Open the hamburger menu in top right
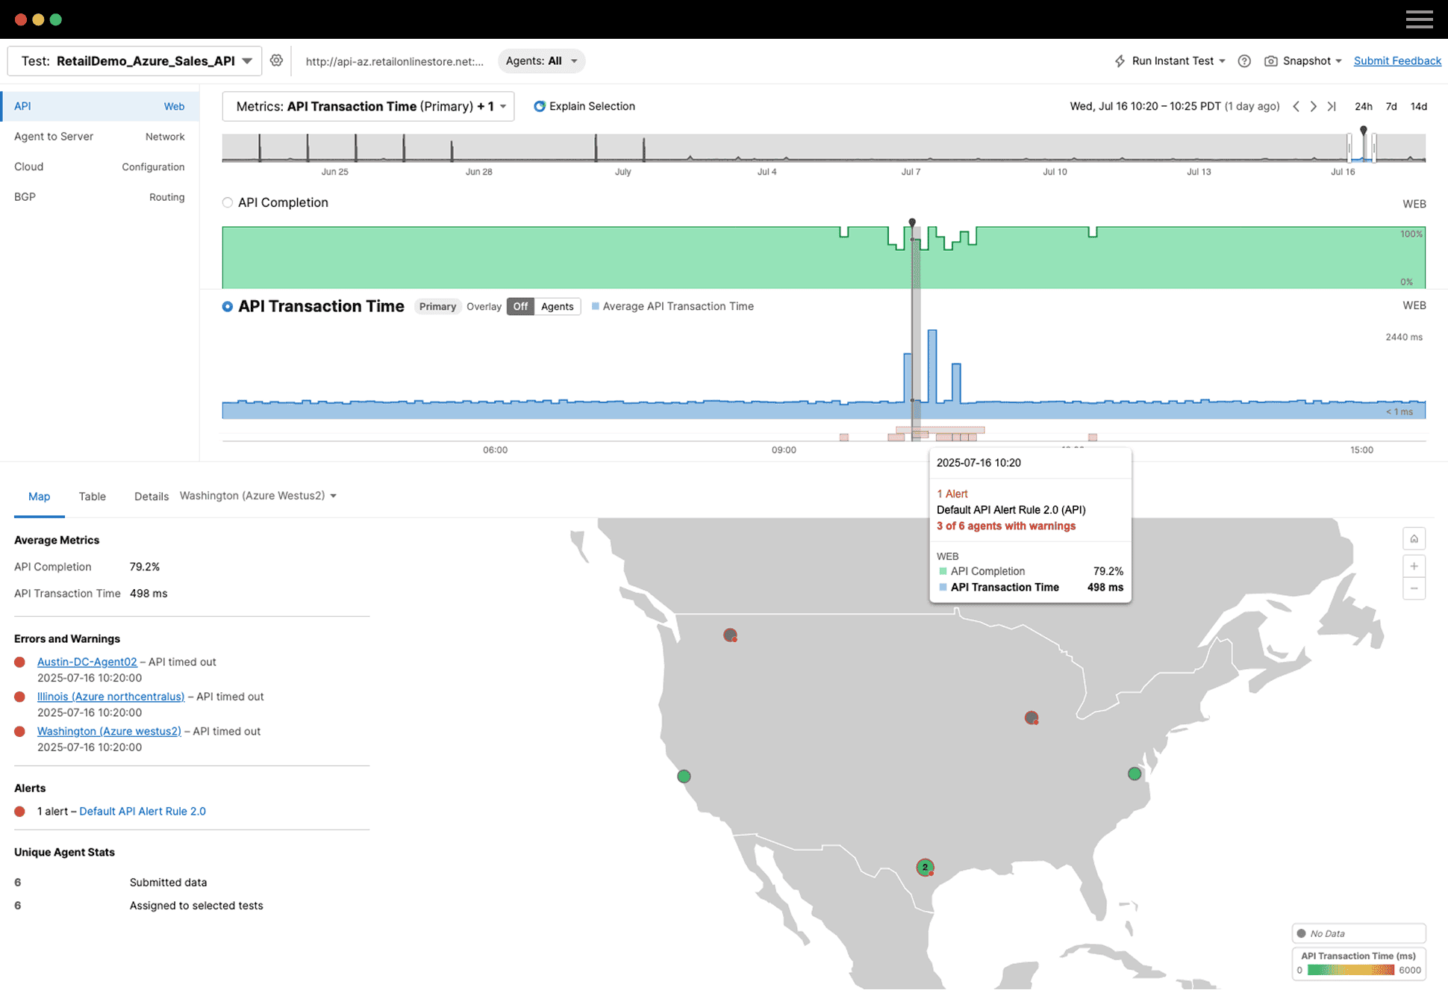The width and height of the screenshot is (1448, 1002). point(1420,19)
